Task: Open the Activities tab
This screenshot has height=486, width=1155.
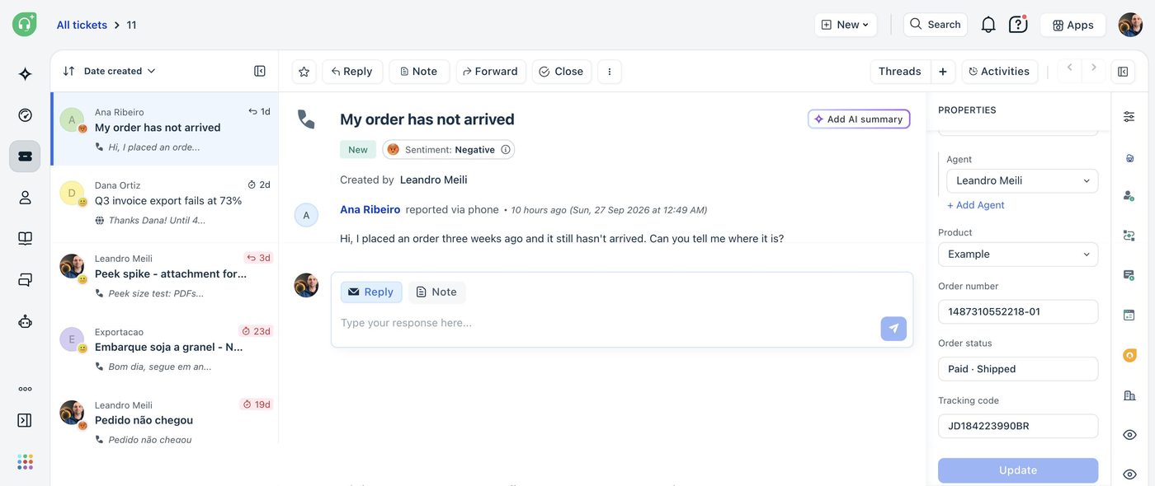Action: pos(998,72)
